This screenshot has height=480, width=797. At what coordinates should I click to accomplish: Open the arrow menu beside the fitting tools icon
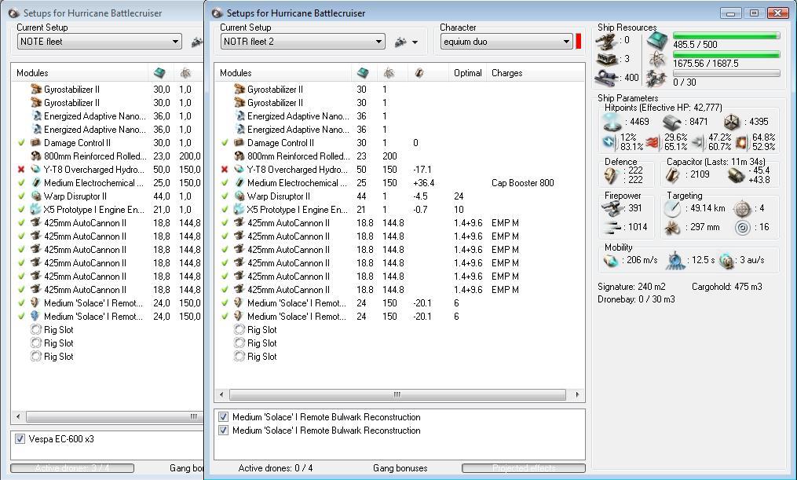[x=415, y=42]
